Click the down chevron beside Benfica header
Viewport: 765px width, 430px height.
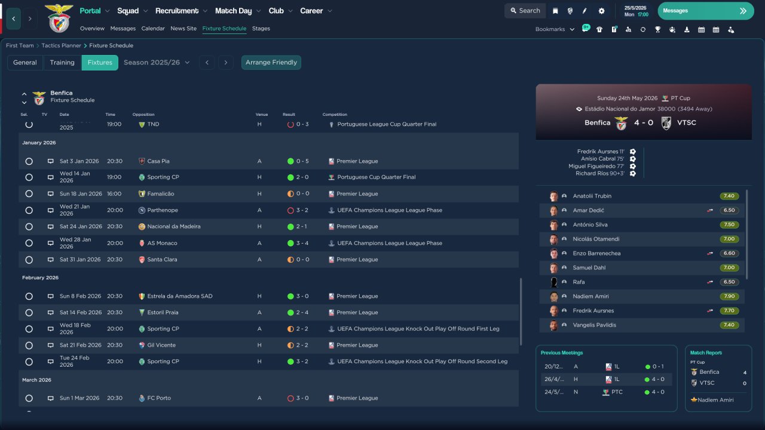point(24,103)
